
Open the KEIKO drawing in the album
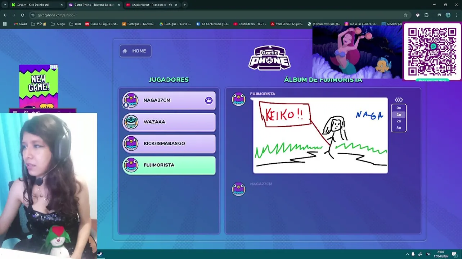point(320,136)
